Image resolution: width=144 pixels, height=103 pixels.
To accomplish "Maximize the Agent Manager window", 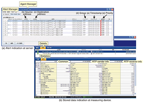I will tap(110, 9).
